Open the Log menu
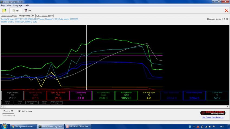 click(3, 5)
